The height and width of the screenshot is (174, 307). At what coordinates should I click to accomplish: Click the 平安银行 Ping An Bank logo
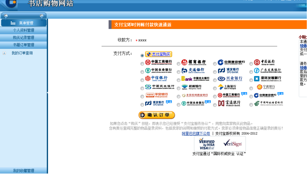[x=157, y=95]
